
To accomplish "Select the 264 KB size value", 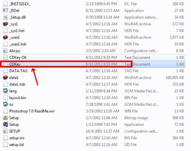I will (x=178, y=138).
